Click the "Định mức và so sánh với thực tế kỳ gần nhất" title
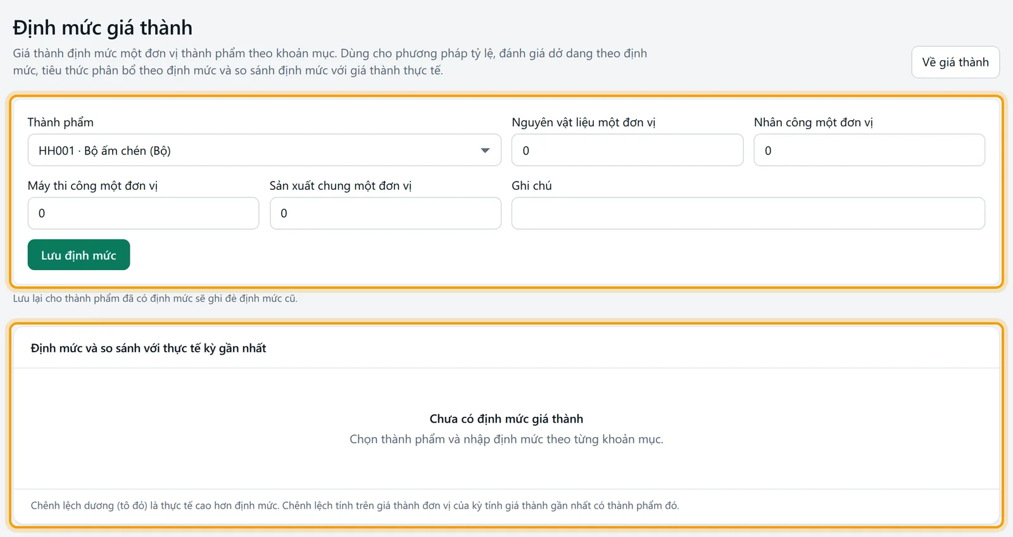Viewport: 1013px width, 537px height. [x=148, y=349]
